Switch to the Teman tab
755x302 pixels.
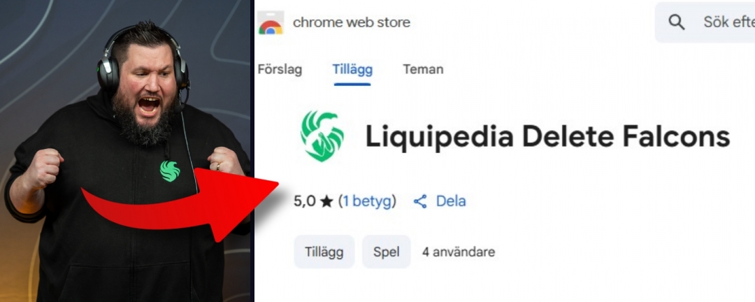tap(423, 69)
